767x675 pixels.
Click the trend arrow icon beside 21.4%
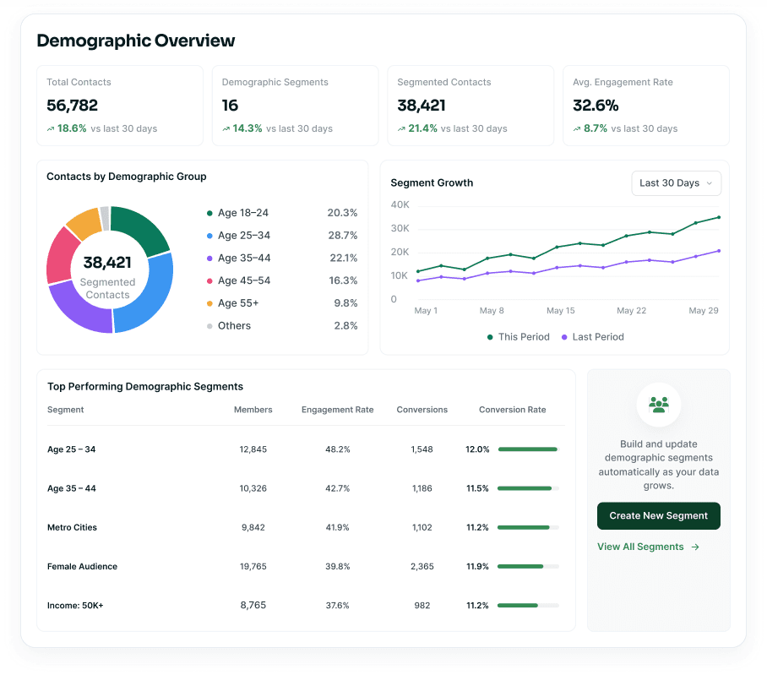pyautogui.click(x=401, y=129)
